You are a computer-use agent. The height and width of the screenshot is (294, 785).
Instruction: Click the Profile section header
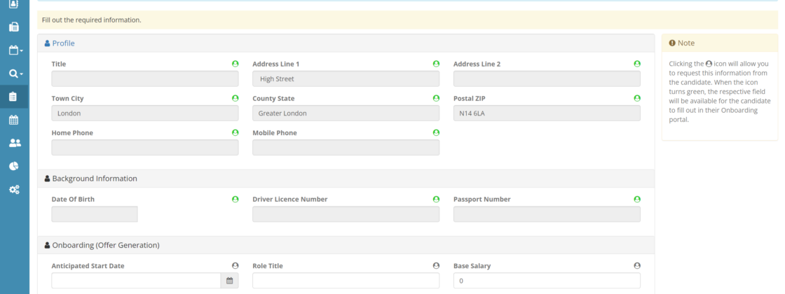(63, 43)
